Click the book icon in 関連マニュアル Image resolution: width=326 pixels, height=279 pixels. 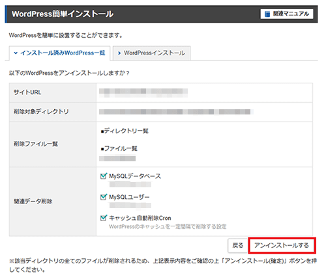(x=267, y=14)
